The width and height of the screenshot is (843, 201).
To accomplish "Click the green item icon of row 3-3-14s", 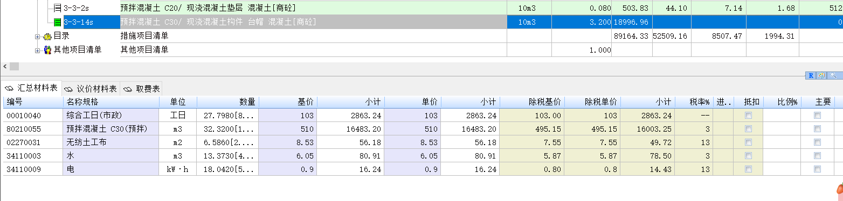I will click(x=58, y=22).
